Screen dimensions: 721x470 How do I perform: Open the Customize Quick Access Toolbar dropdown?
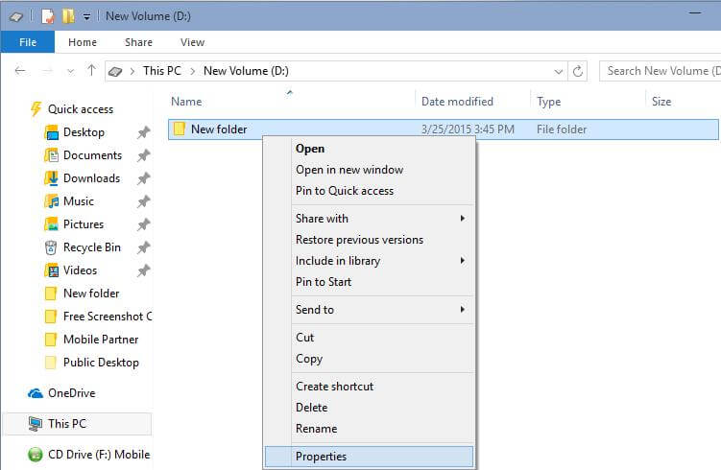[x=86, y=17]
